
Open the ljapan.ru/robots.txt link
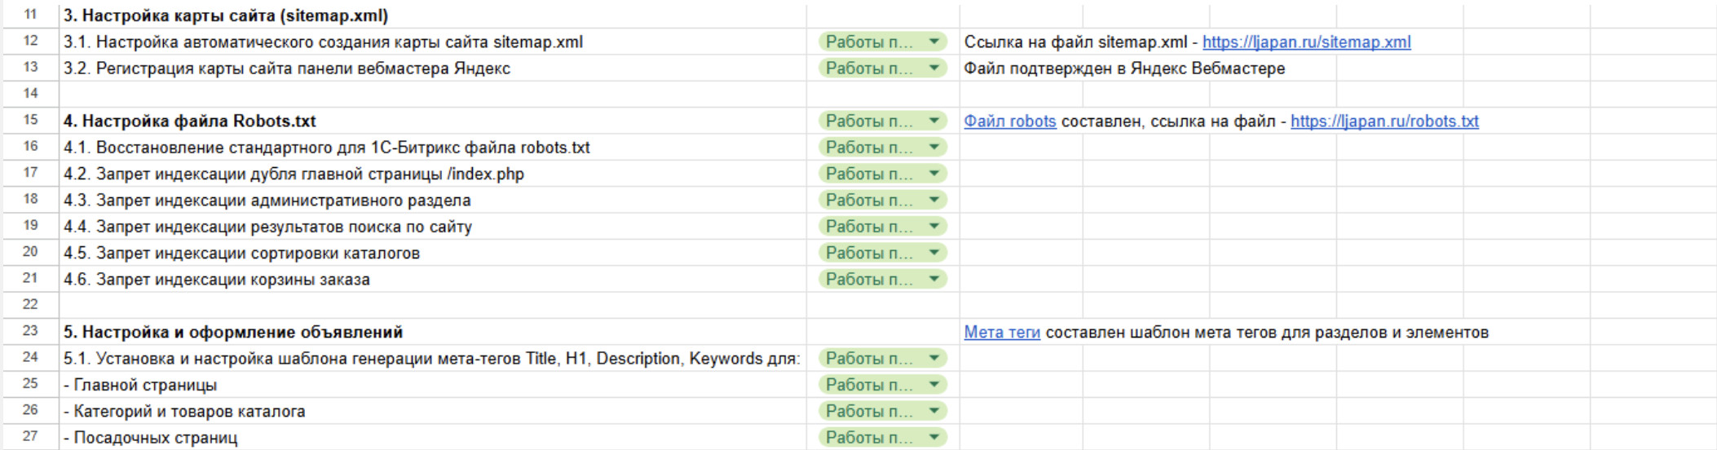pyautogui.click(x=1384, y=121)
